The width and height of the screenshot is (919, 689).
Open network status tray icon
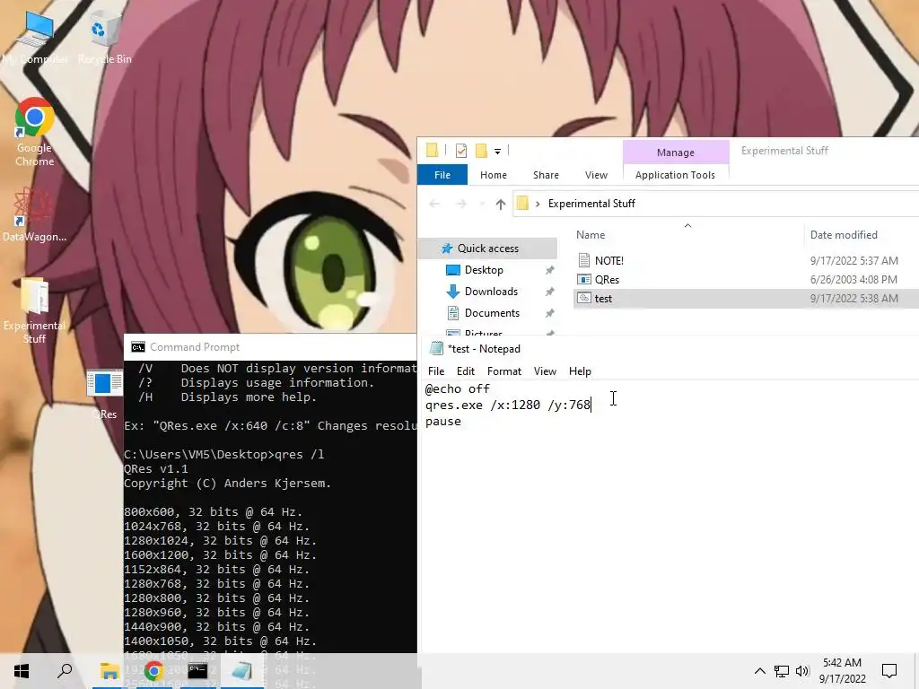pyautogui.click(x=782, y=671)
